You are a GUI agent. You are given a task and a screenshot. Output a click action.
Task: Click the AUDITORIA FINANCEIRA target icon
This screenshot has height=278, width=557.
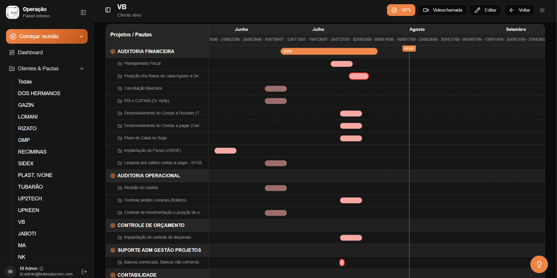(x=113, y=51)
